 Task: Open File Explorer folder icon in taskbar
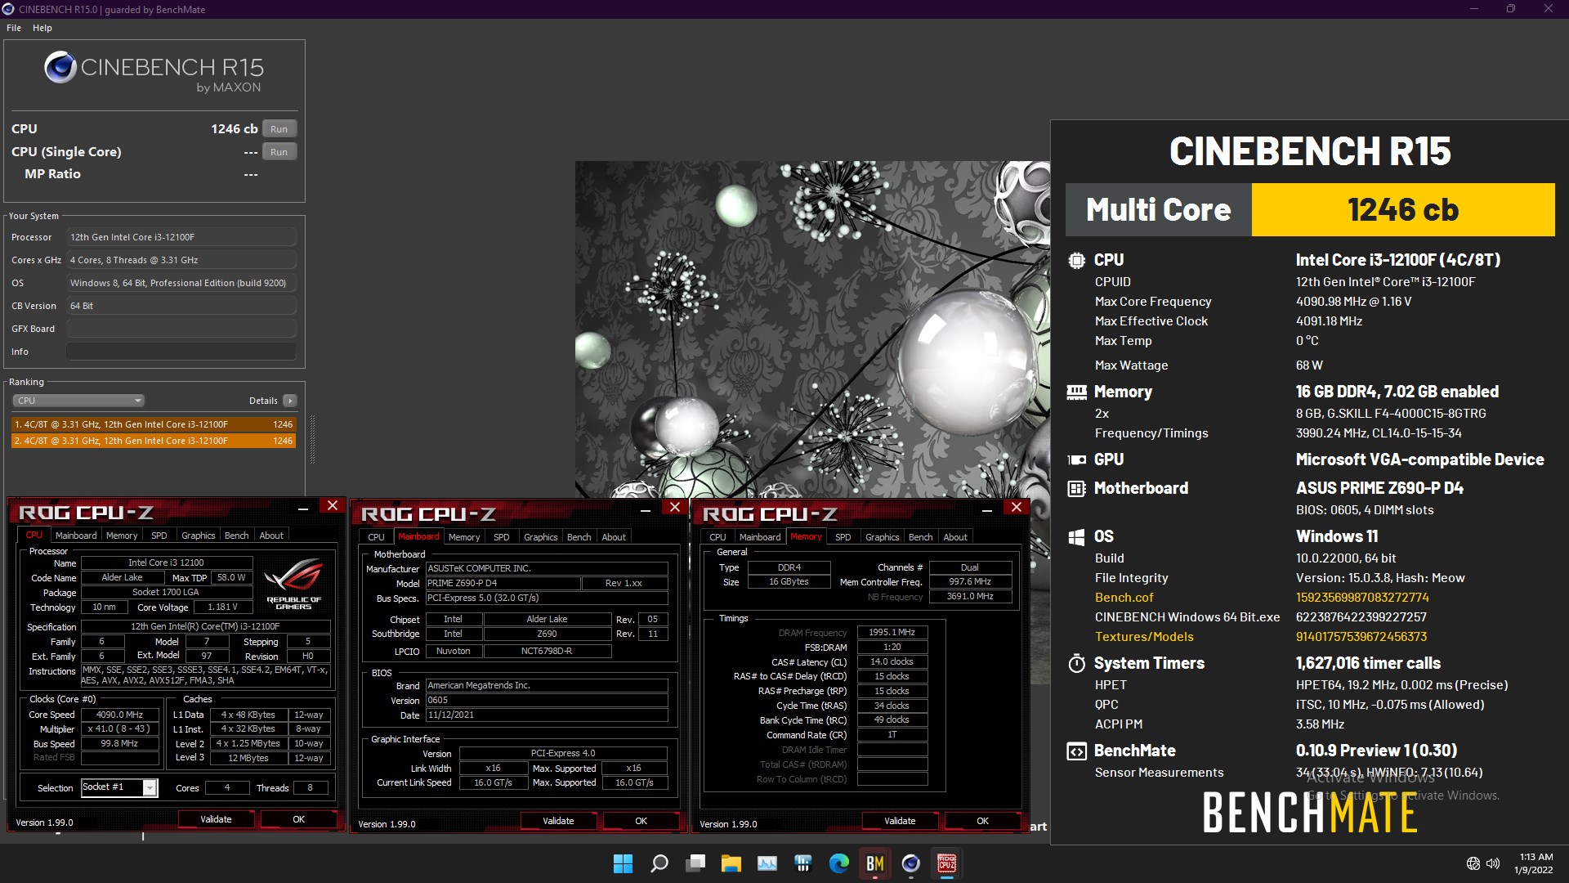731,863
